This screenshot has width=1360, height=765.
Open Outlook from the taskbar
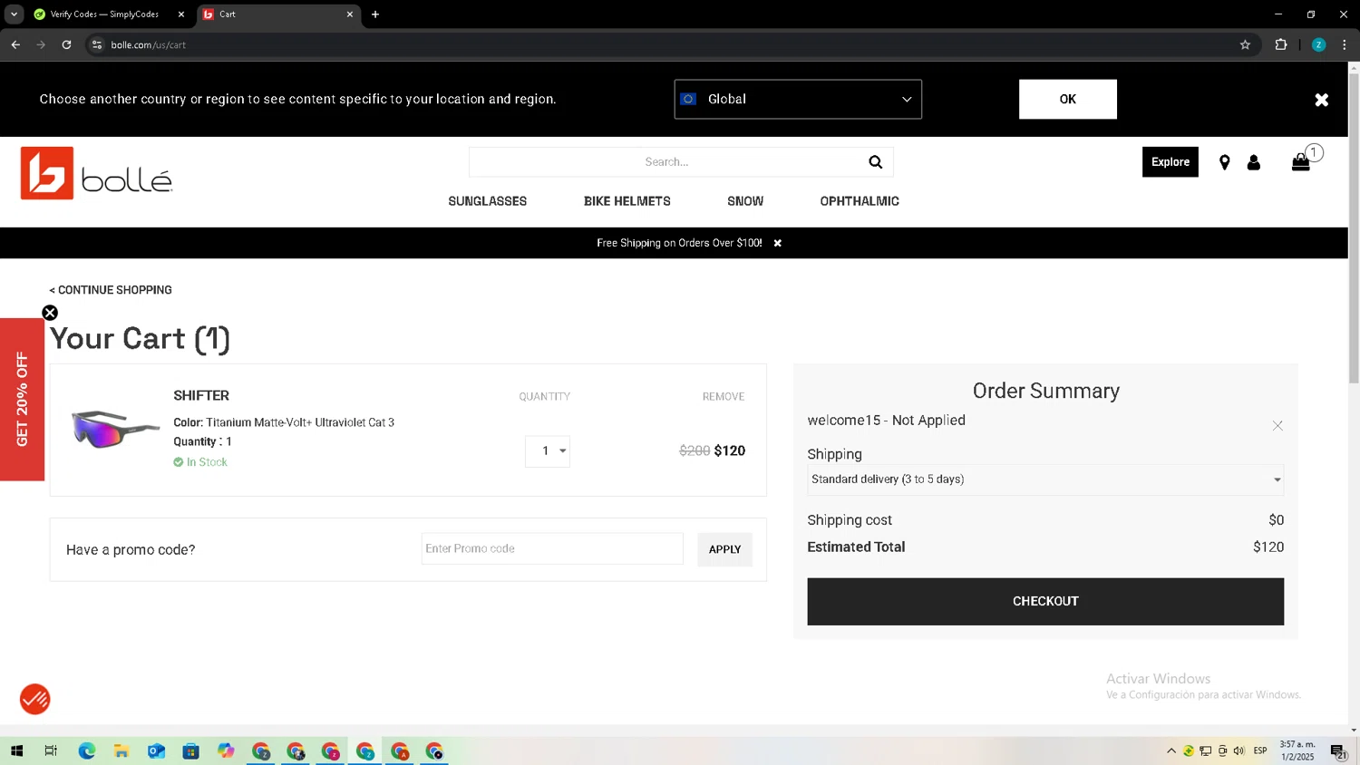[x=156, y=750]
